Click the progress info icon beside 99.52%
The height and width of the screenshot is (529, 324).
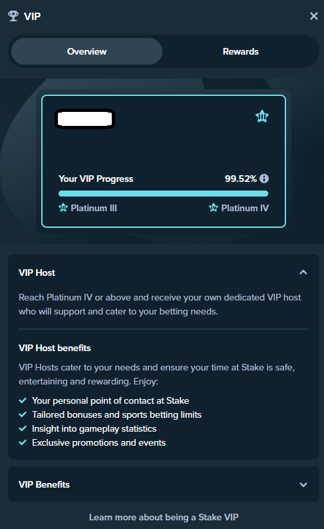point(264,179)
